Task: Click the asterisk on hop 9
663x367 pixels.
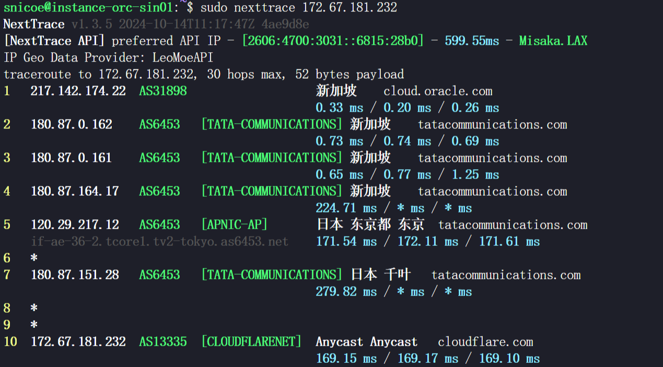Action: [34, 325]
